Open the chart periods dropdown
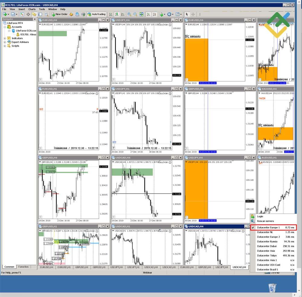Screen dimensions: 302x297 pyautogui.click(x=173, y=14)
